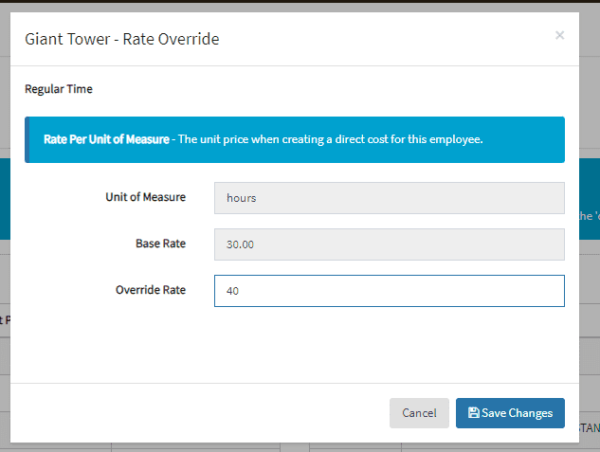Screen dimensions: 600x452
Task: Click the "Base Rate" field label
Action: click(x=160, y=244)
